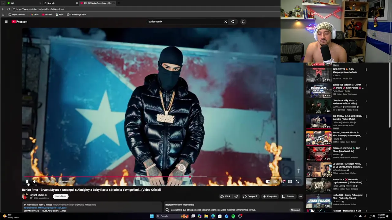392x220 pixels.
Task: Open more actions (three dots) under the video
Action: click(301, 196)
